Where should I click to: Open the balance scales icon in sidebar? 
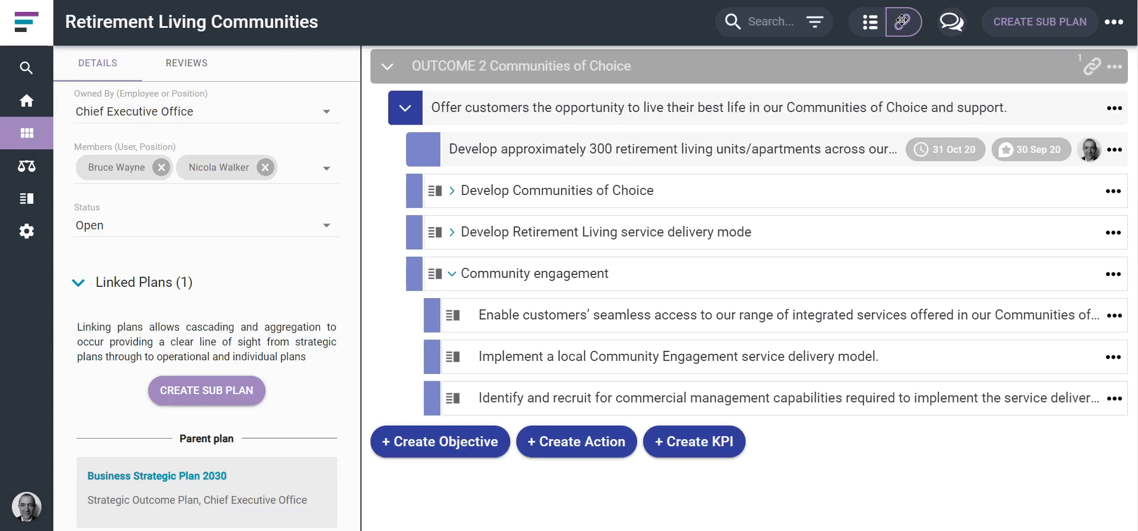point(27,166)
